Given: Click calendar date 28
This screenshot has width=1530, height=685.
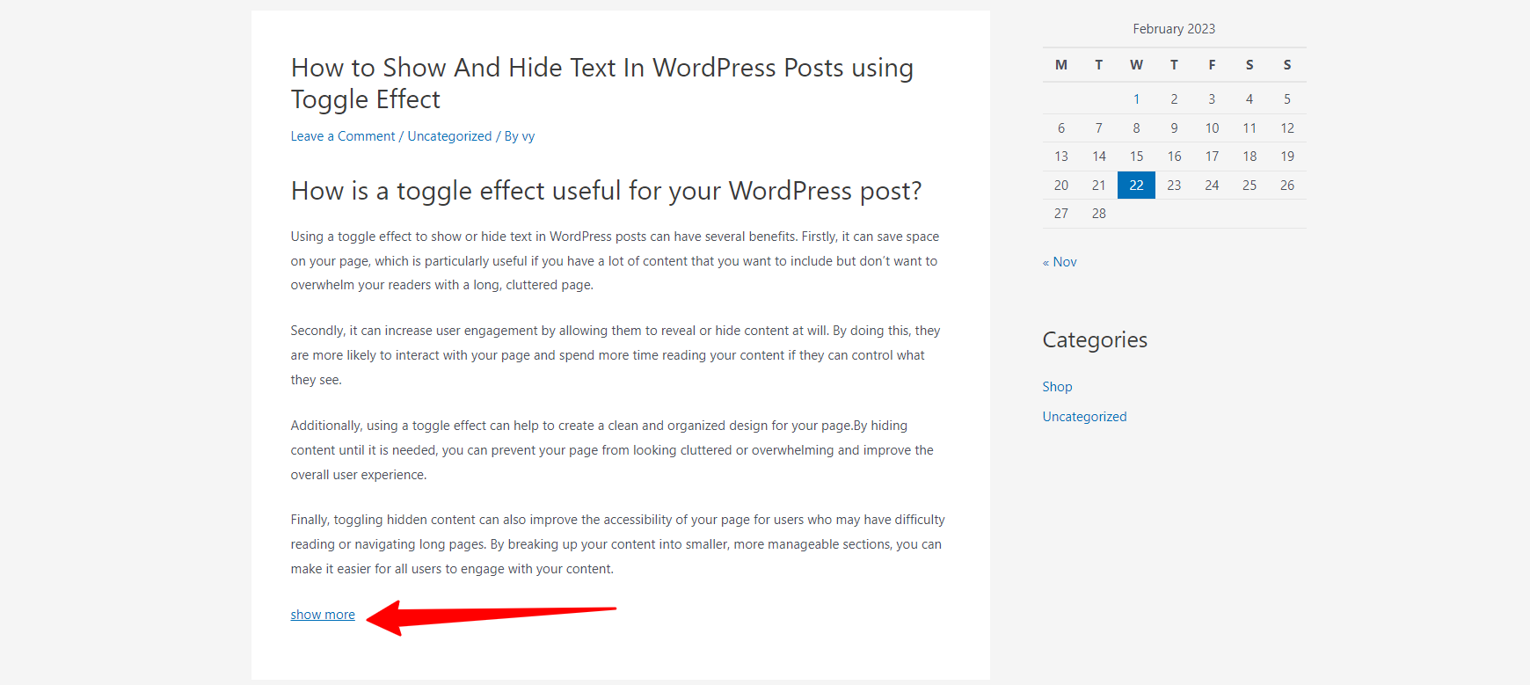Looking at the screenshot, I should coord(1099,214).
